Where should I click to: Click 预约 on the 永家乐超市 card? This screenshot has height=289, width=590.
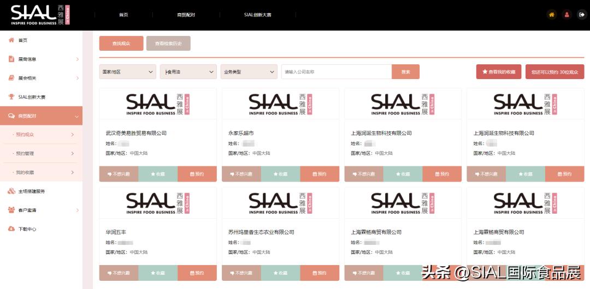[320, 174]
